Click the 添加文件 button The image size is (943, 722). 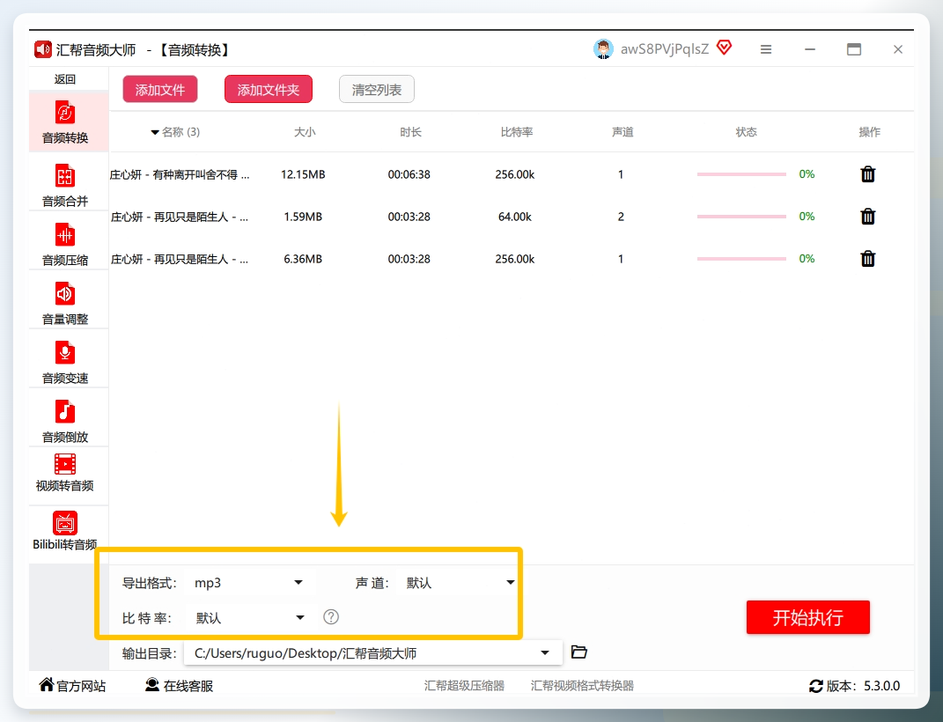(160, 90)
